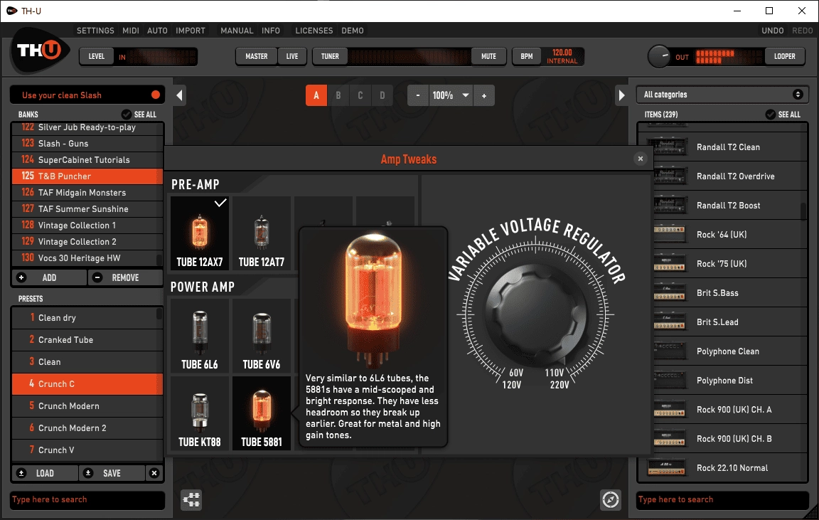The width and height of the screenshot is (819, 520).
Task: Open the SETTINGS menu
Action: click(95, 31)
